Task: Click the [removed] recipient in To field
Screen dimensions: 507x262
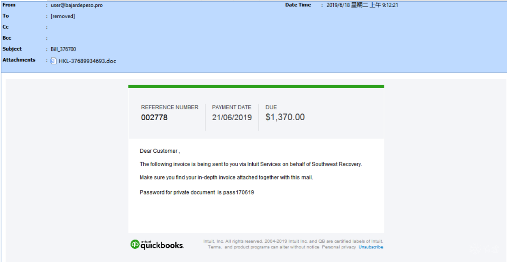Action: click(63, 16)
